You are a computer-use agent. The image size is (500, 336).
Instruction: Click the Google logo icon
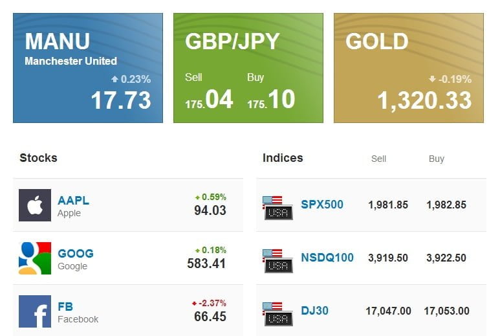(x=35, y=258)
